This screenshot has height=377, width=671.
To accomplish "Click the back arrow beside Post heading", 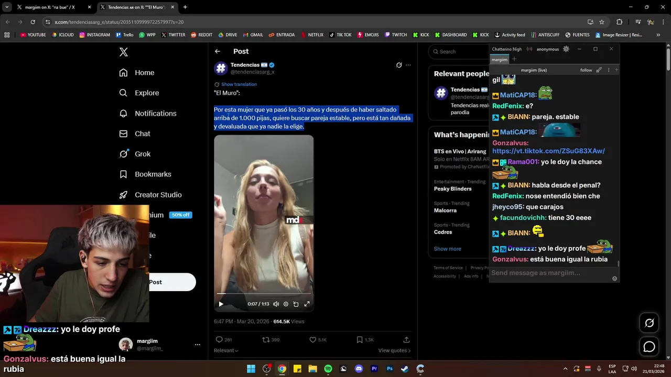I will pos(218,51).
